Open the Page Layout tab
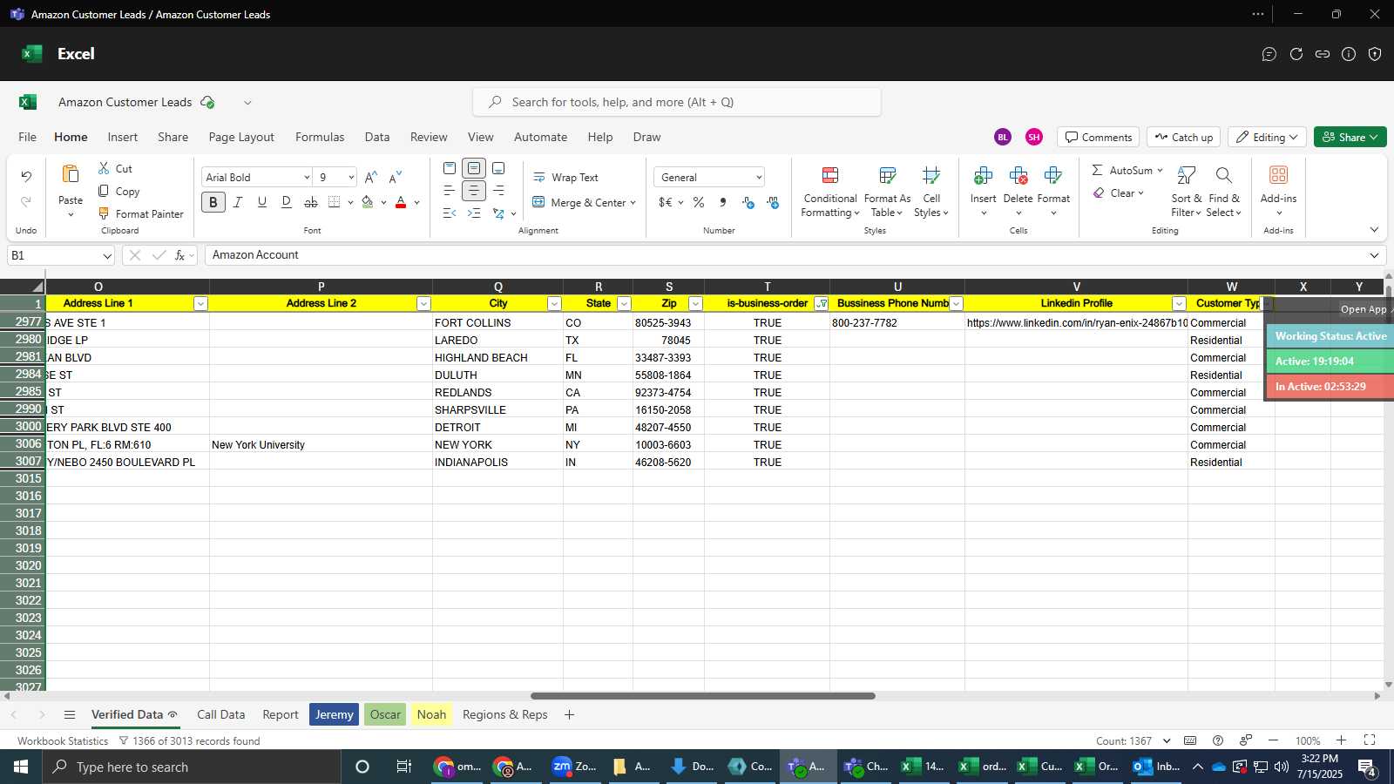Viewport: 1394px width, 784px height. click(x=241, y=137)
